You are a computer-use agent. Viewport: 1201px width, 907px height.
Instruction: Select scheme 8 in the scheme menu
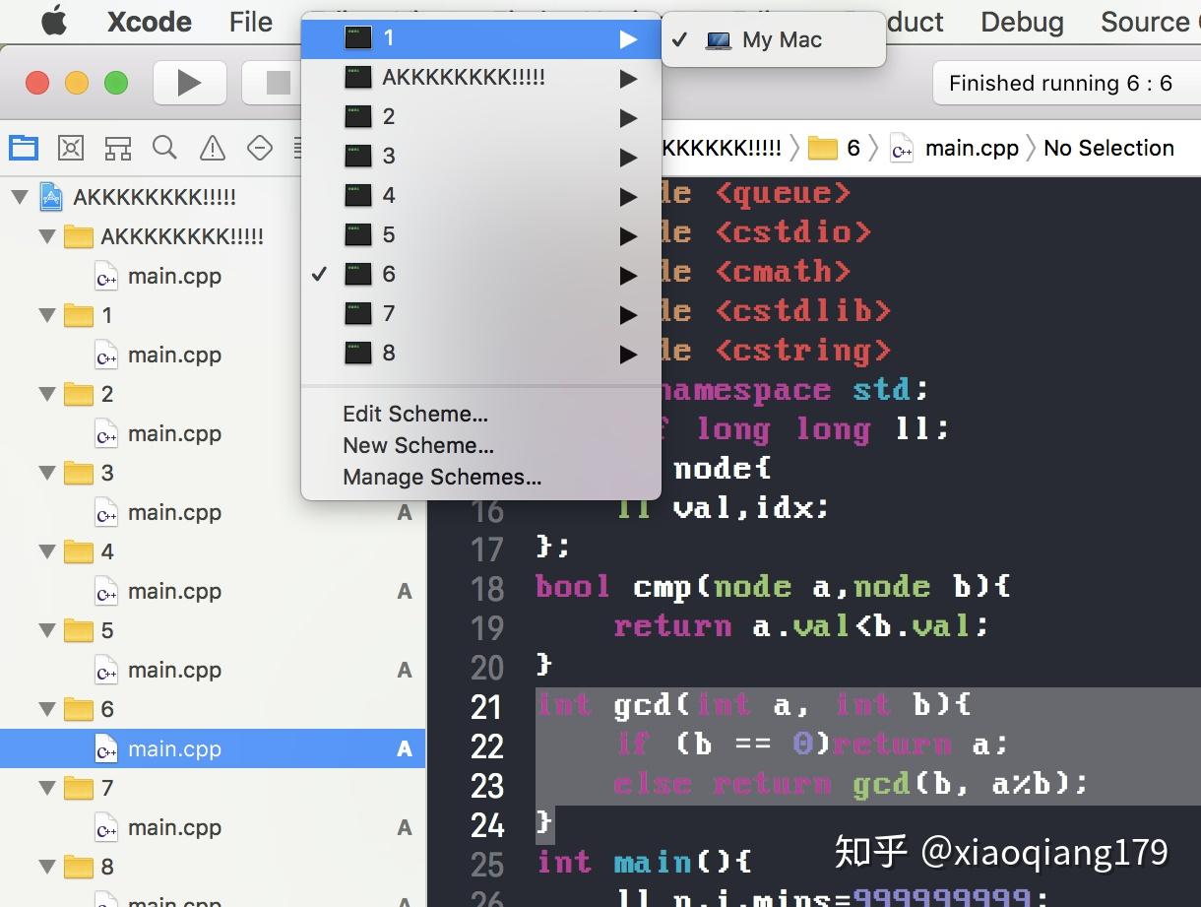pyautogui.click(x=481, y=354)
